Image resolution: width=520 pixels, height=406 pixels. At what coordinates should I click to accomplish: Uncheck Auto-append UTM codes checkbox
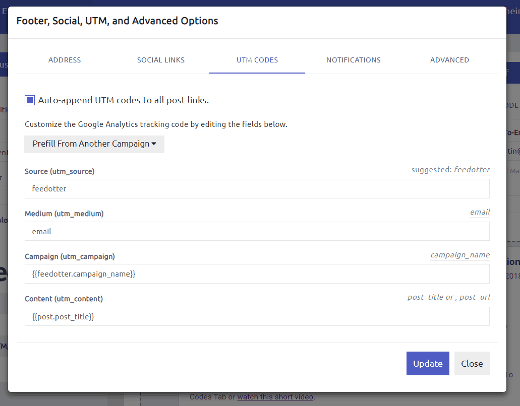[30, 100]
